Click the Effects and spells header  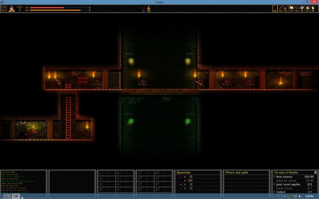237,173
